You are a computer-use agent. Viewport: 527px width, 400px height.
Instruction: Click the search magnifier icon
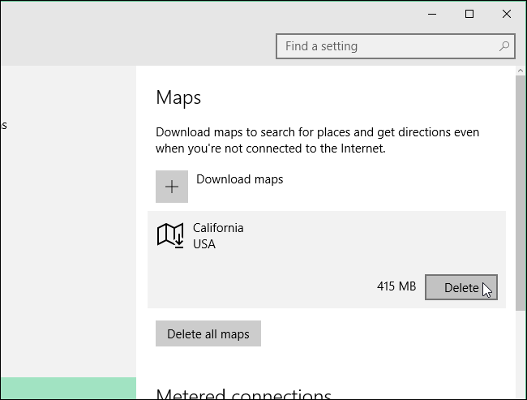[x=503, y=46]
